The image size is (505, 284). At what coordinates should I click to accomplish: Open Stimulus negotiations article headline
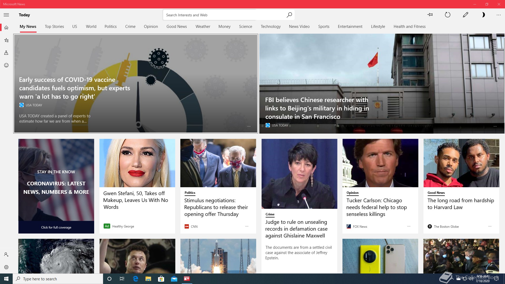pos(216,207)
